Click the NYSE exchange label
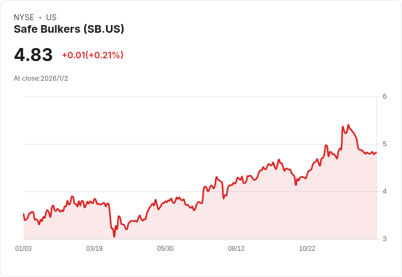This screenshot has width=402, height=277. click(23, 17)
